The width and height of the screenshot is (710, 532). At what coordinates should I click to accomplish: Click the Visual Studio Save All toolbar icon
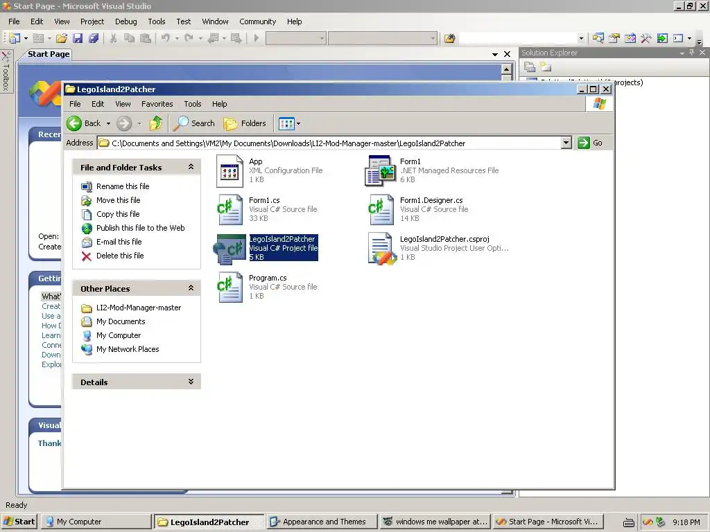click(x=94, y=39)
